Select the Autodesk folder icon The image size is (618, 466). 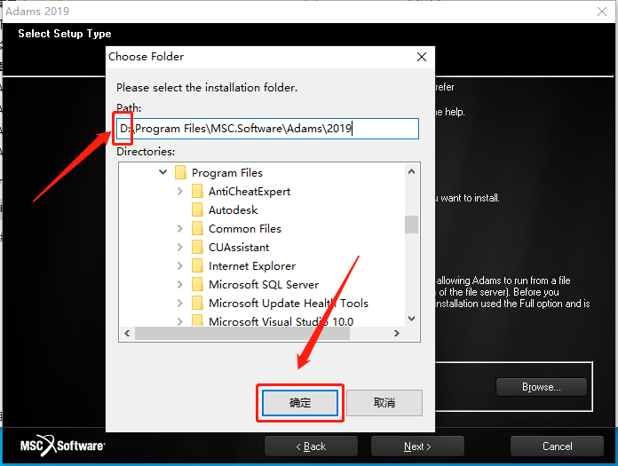[x=197, y=209]
